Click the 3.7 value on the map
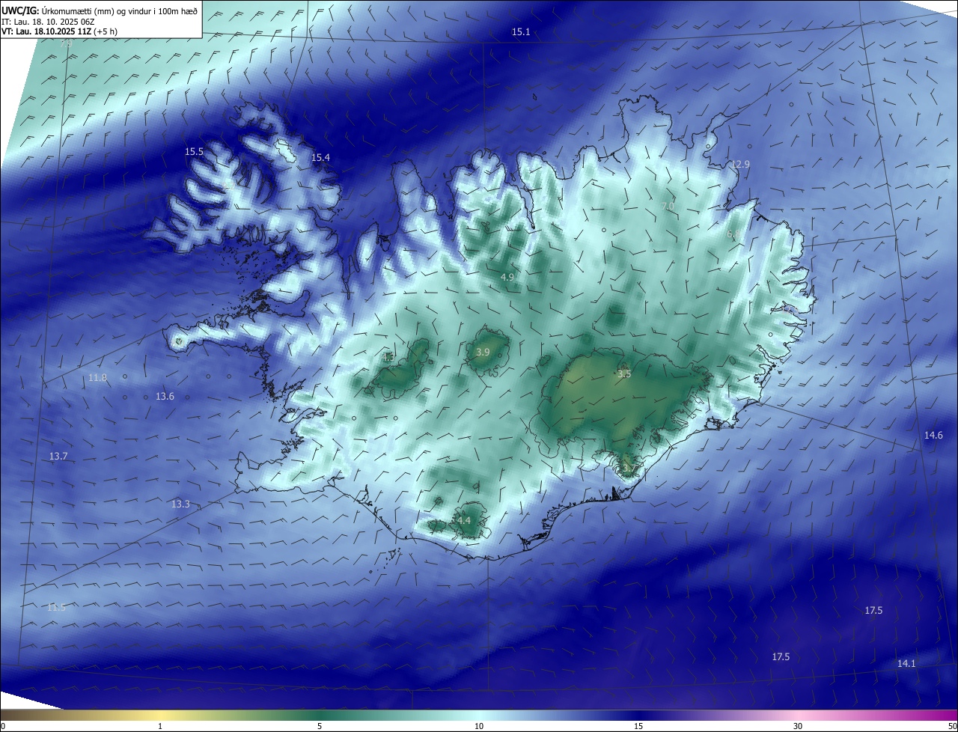The height and width of the screenshot is (732, 958). pos(629,469)
